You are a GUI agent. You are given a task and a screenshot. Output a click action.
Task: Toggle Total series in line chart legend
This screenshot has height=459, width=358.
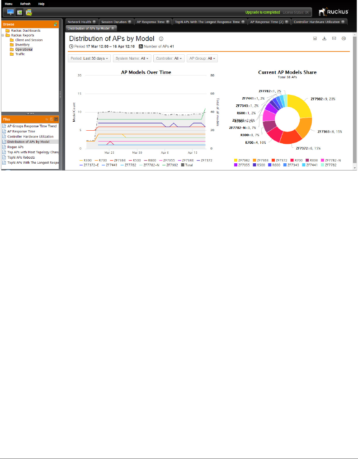187,165
